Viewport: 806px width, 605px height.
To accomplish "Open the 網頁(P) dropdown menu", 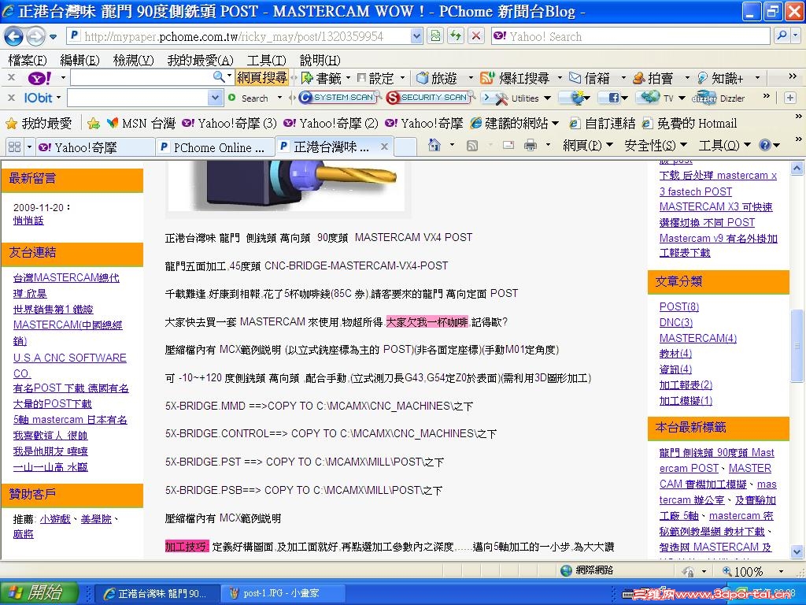I will pyautogui.click(x=587, y=146).
